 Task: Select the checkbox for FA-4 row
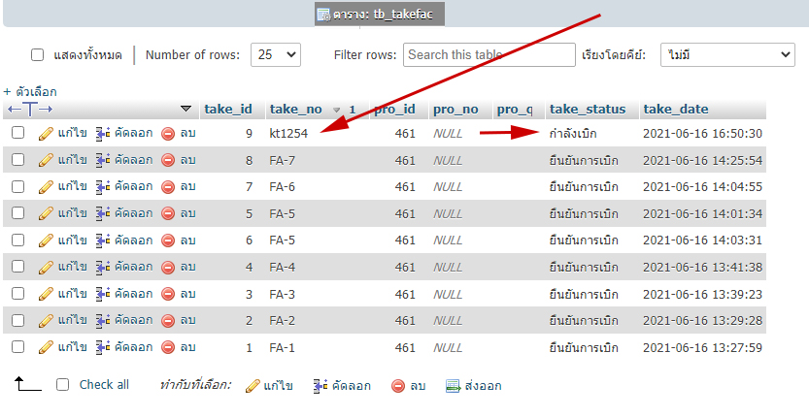coord(18,267)
